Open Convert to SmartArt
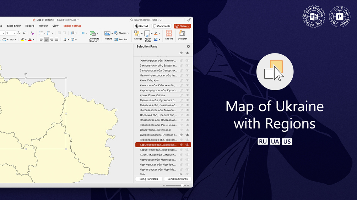357x200 pixels. coord(94,36)
